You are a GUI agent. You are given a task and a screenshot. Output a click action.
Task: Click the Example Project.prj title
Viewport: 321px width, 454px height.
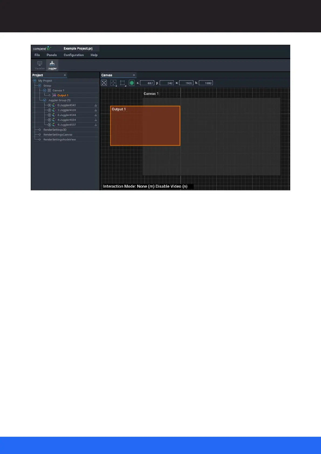pyautogui.click(x=78, y=49)
